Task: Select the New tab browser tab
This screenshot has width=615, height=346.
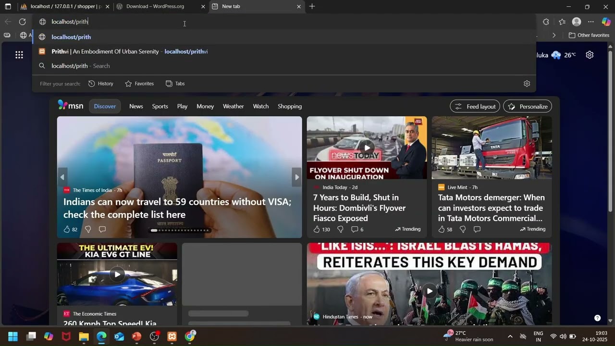Action: pos(257,7)
